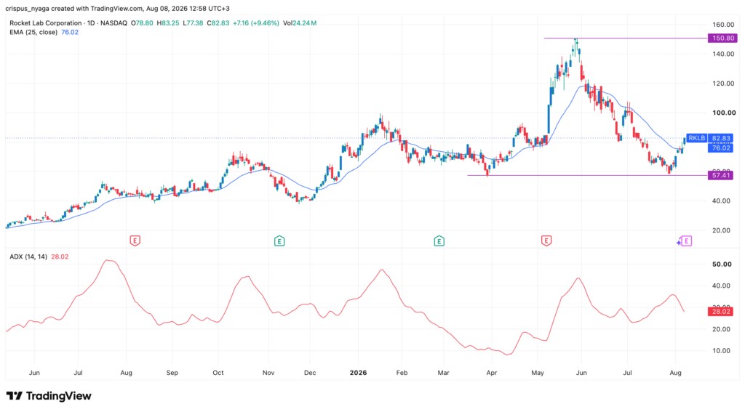The image size is (745, 412).
Task: Select the purple 150.80 price label
Action: (722, 38)
